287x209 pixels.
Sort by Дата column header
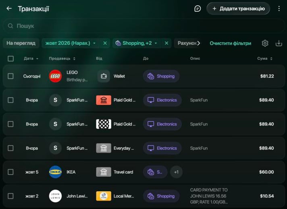pyautogui.click(x=31, y=59)
